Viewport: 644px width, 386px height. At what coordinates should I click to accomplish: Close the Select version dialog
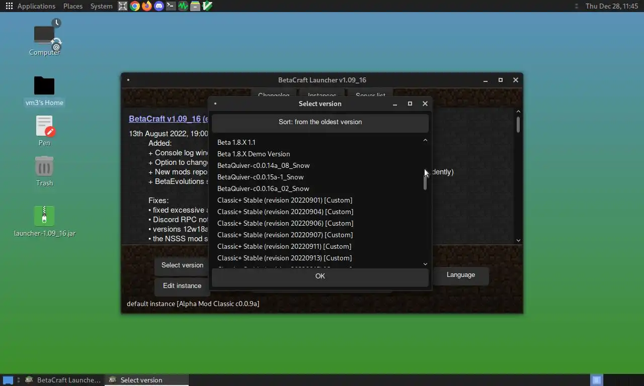[x=425, y=104]
